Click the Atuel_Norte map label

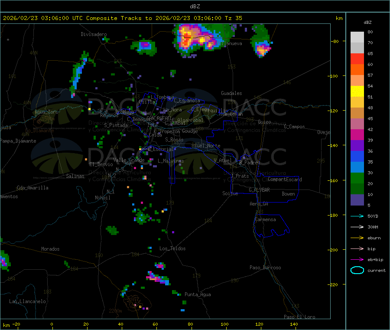[206, 146]
